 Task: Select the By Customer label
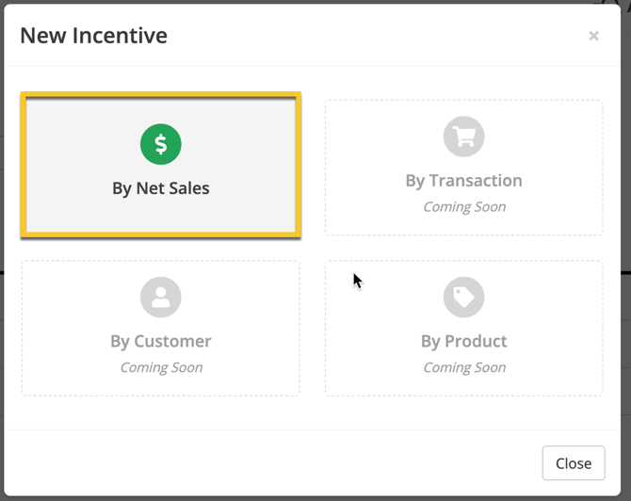click(x=161, y=341)
